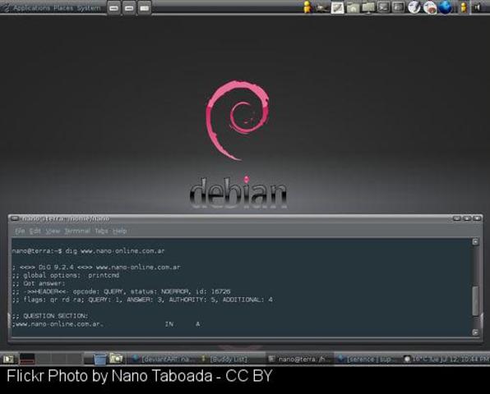Open the round icon with red mascot
Image resolution: width=490 pixels, height=394 pixels.
pyautogui.click(x=430, y=7)
